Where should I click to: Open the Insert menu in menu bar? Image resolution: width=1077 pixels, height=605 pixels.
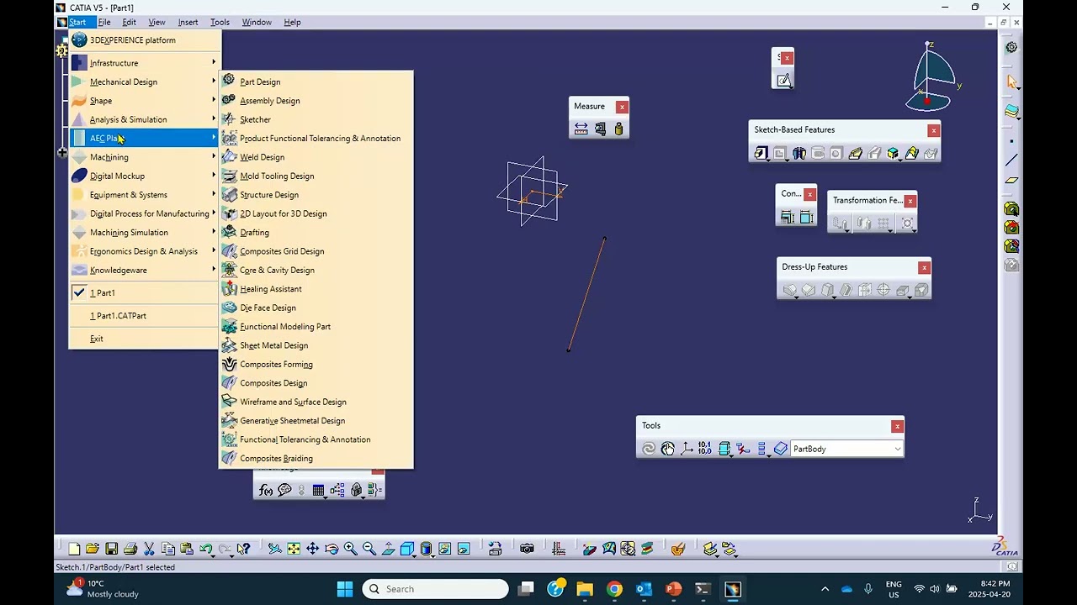point(188,22)
